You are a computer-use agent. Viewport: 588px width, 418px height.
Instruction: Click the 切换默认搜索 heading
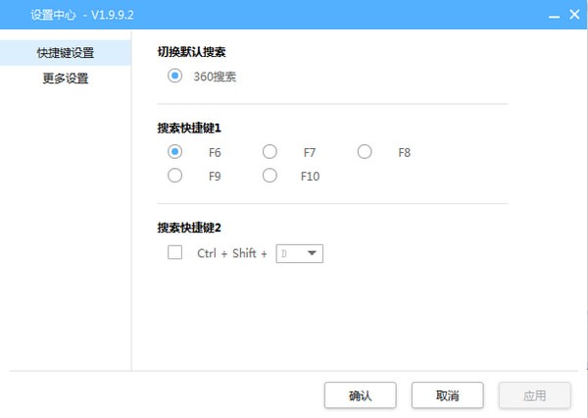(191, 52)
